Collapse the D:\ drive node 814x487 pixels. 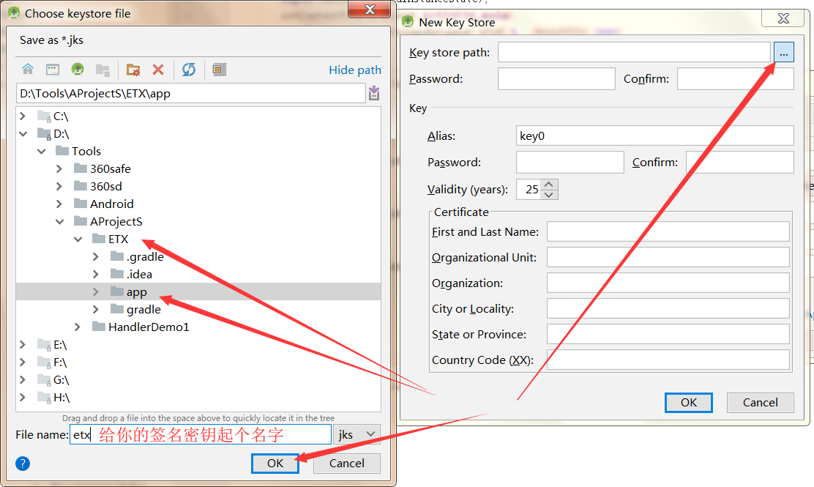[x=23, y=133]
